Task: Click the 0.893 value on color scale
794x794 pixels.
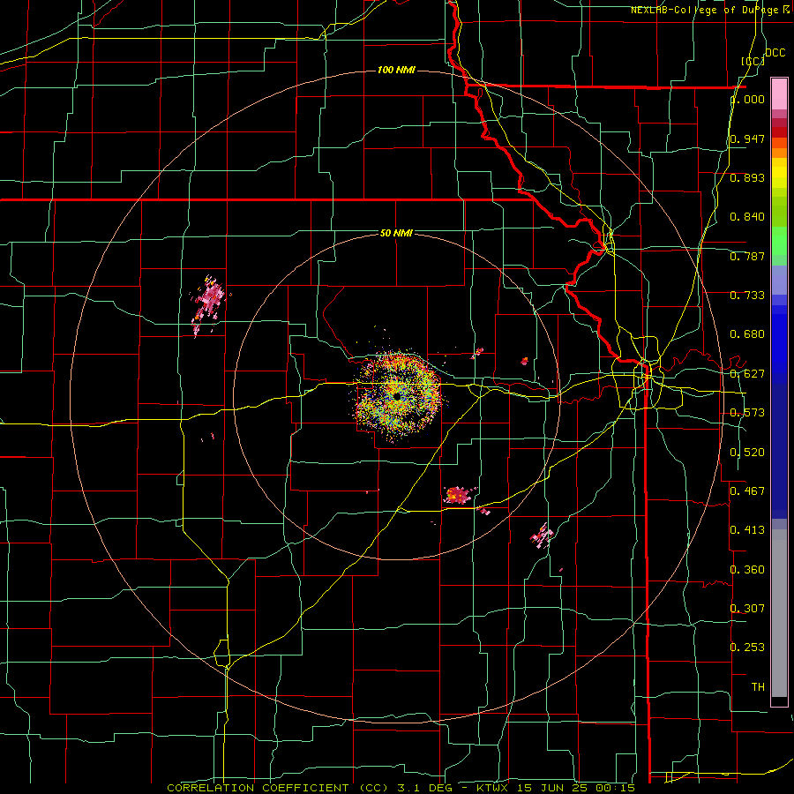Action: coord(747,177)
